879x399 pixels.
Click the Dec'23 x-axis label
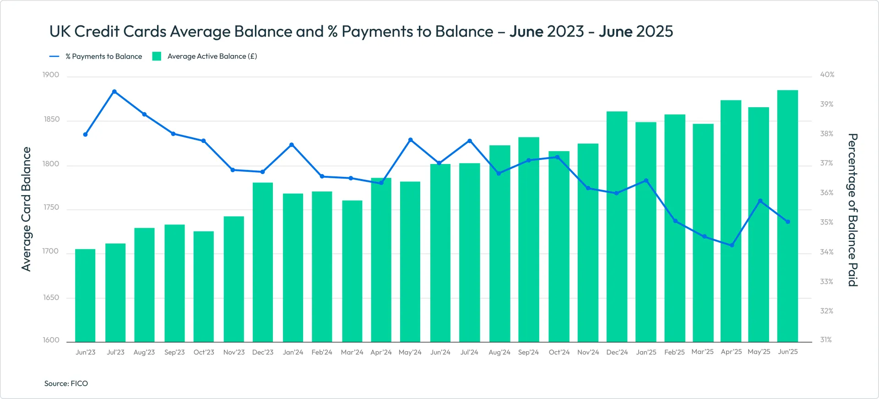tap(263, 352)
